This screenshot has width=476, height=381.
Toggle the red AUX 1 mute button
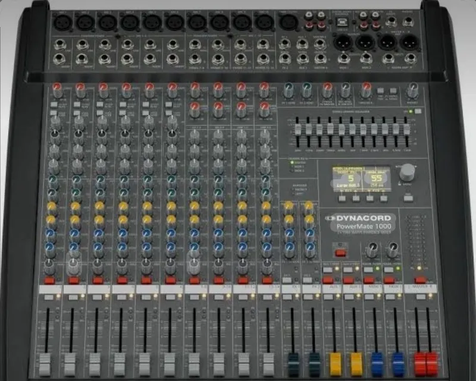pyautogui.click(x=328, y=281)
